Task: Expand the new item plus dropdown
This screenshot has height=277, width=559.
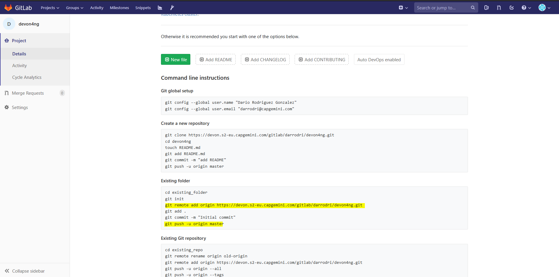Action: pos(403,8)
